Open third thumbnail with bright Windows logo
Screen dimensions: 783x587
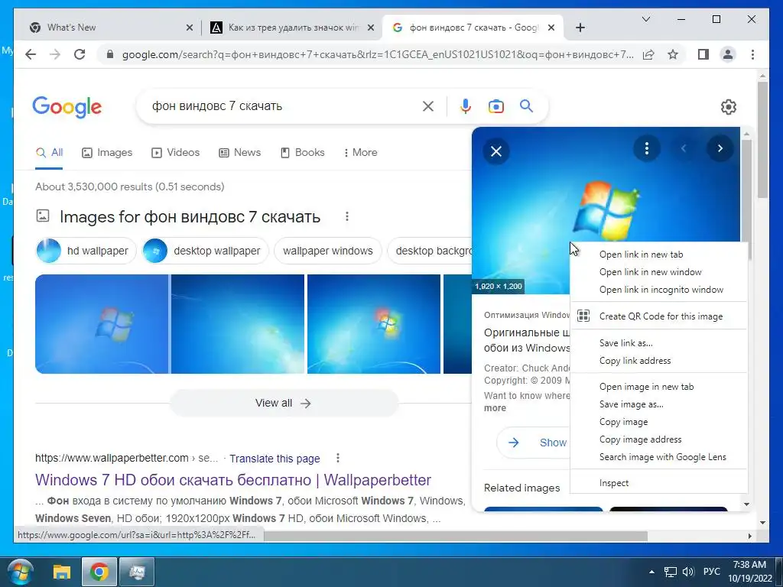tap(373, 324)
